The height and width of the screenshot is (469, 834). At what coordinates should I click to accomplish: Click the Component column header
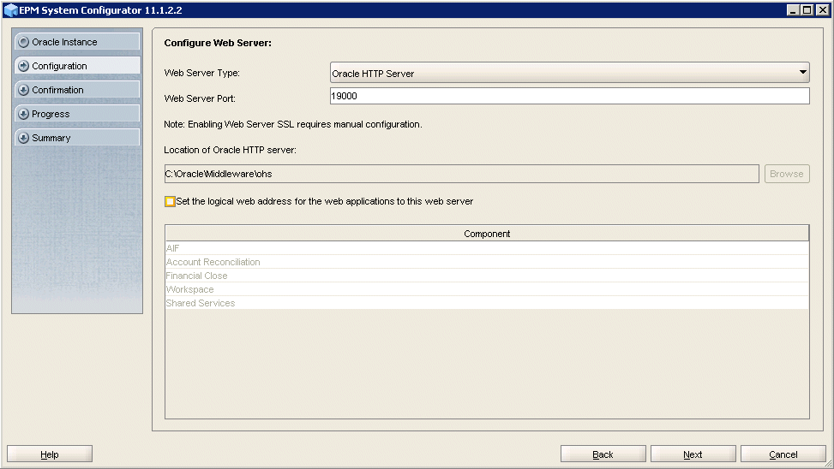[x=487, y=234]
